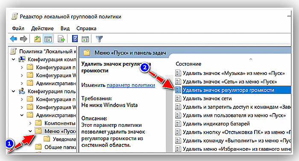Open the Help toolbar icon
299x161 pixels.
pyautogui.click(x=75, y=39)
